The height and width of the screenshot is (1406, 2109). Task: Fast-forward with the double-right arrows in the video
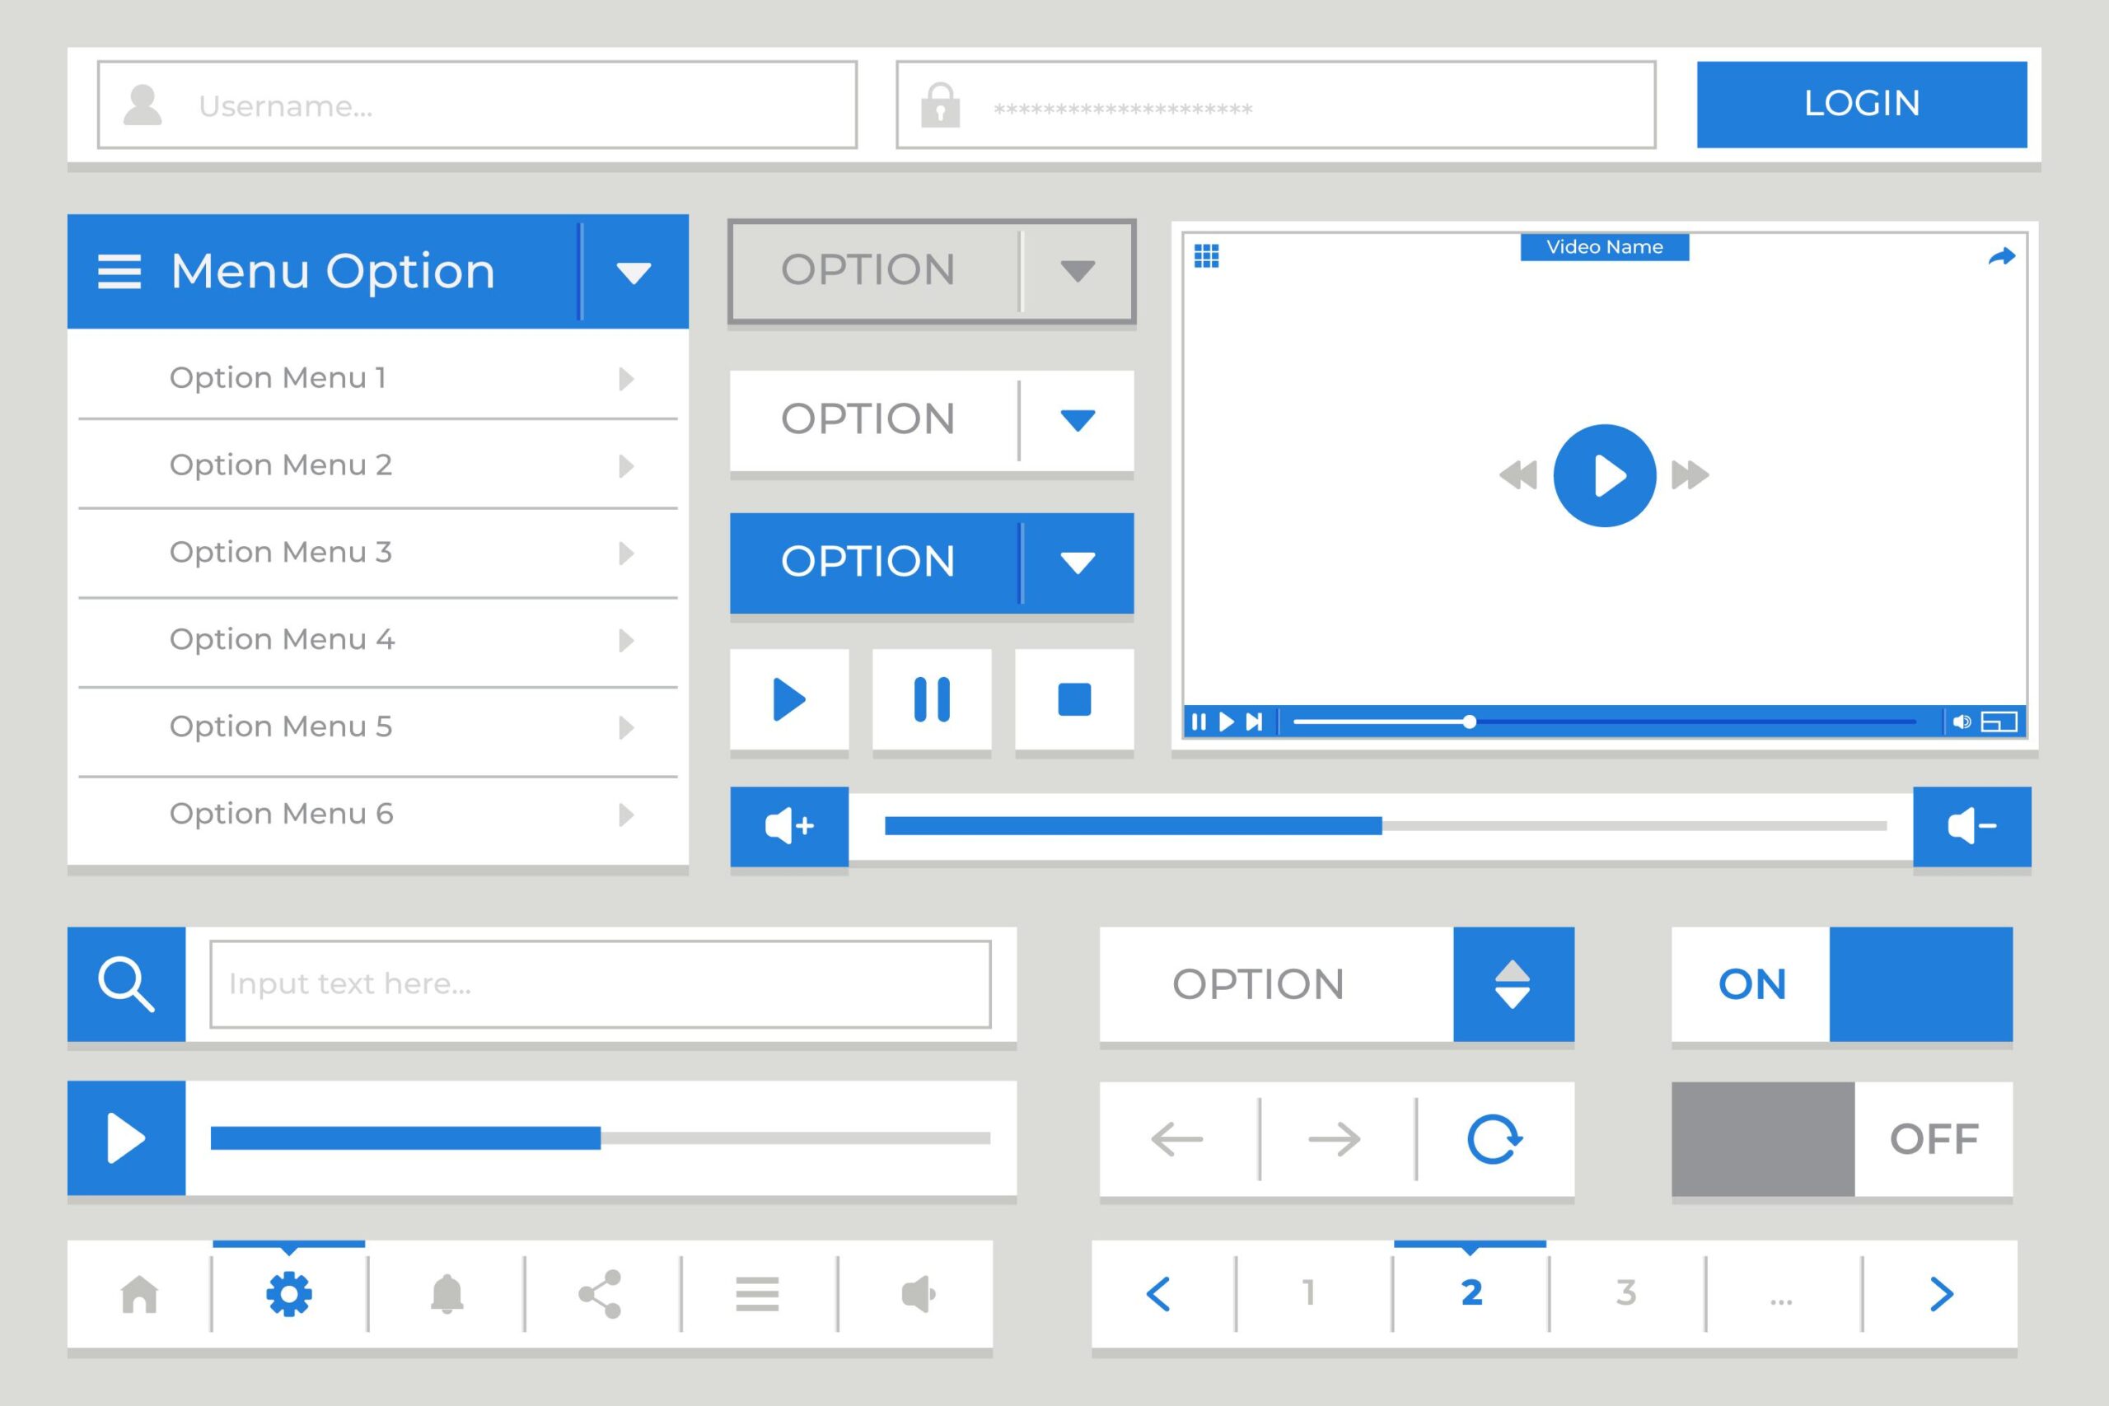[1690, 475]
